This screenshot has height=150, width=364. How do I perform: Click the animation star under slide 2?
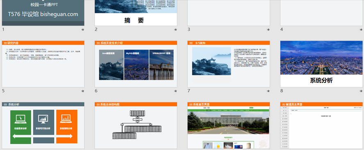[x=175, y=30]
